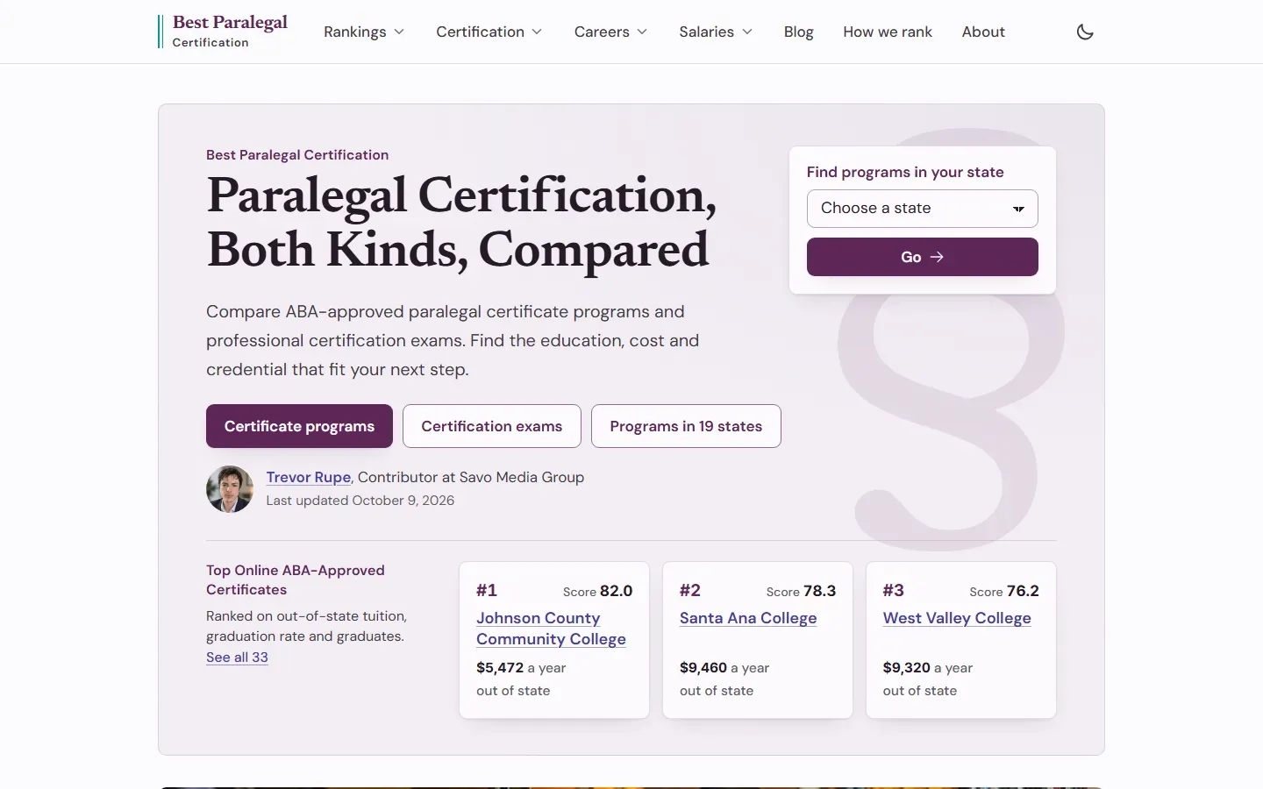Open Johnson County Community College link
Viewport: 1263px width, 789px height.
(551, 629)
